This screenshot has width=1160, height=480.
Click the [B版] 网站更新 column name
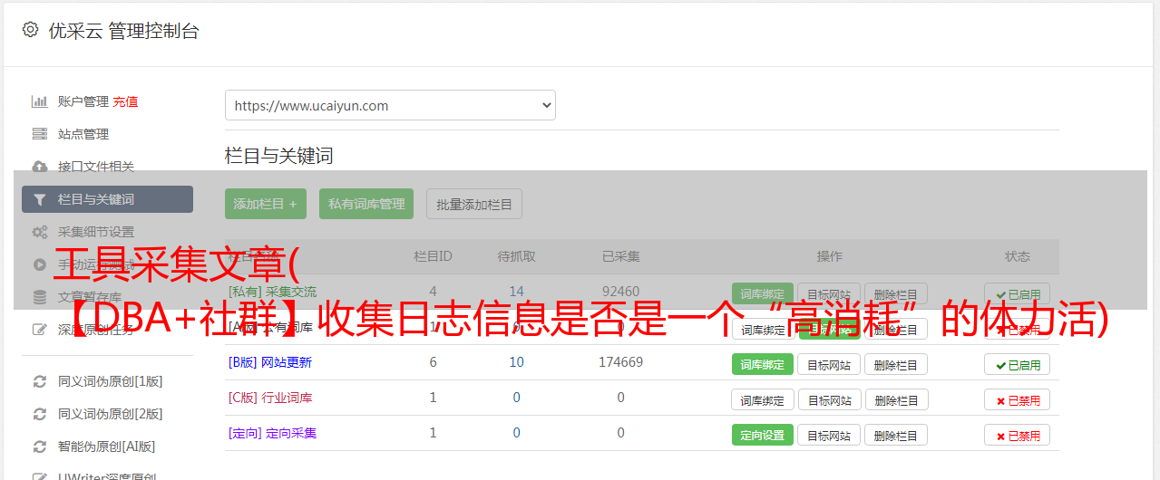(269, 362)
